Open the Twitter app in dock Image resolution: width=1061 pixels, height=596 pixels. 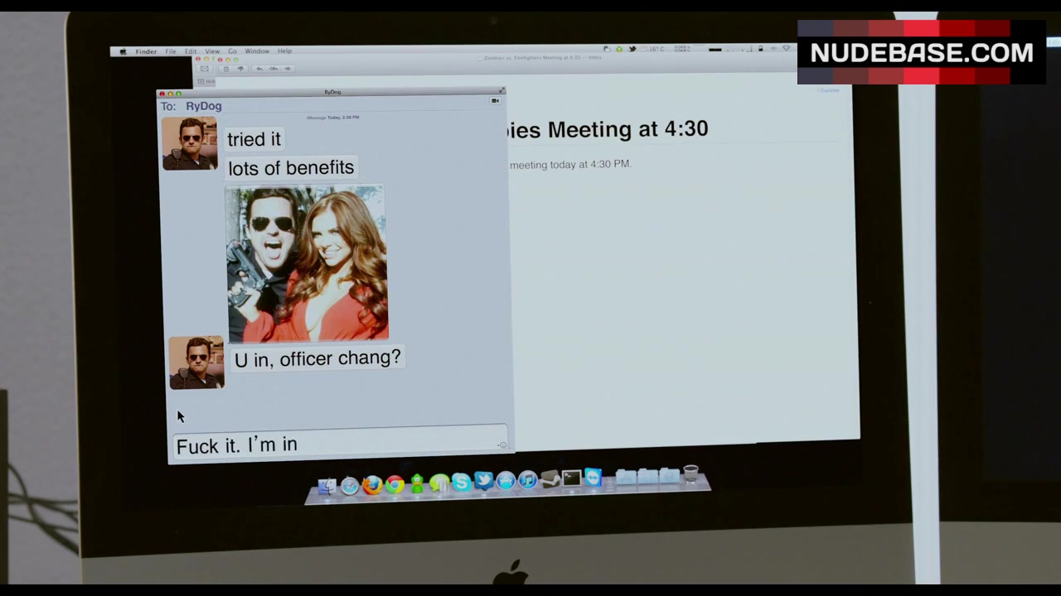tap(483, 482)
